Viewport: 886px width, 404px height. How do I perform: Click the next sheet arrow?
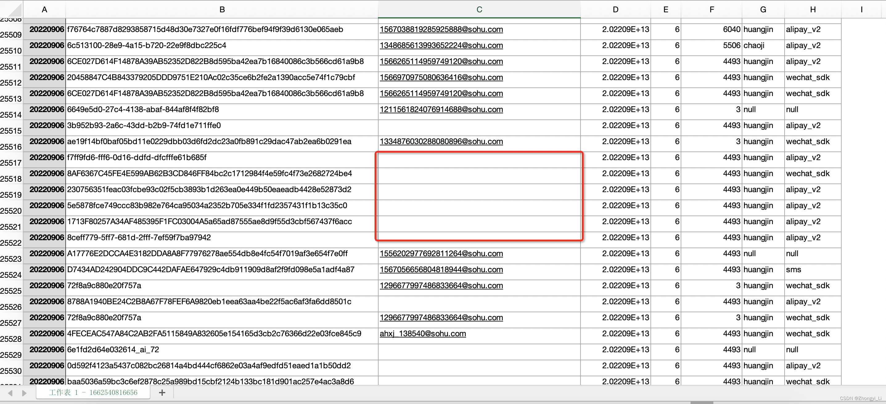(24, 393)
